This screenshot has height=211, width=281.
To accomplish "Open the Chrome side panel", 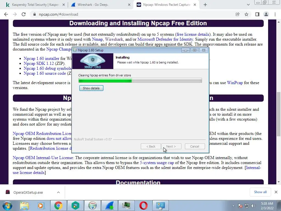I will (257, 14).
